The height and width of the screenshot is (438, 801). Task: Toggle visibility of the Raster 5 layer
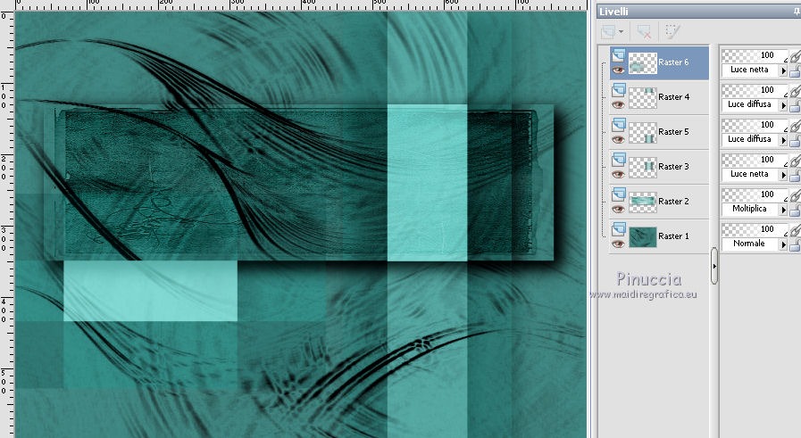(x=619, y=139)
